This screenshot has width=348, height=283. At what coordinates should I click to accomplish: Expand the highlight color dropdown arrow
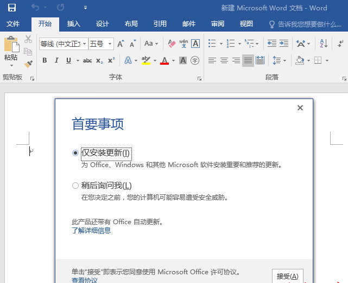[x=155, y=60]
